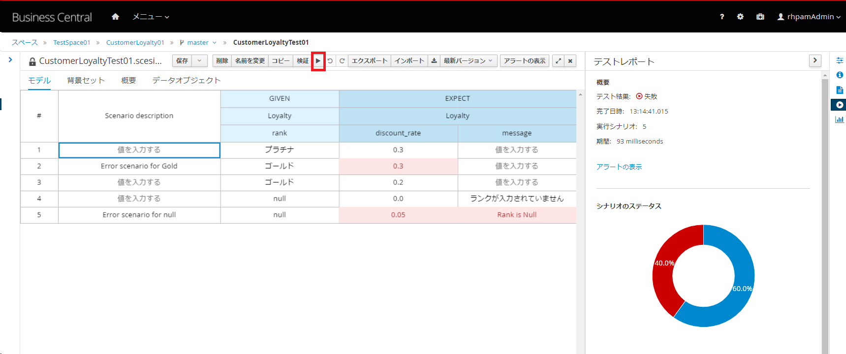The width and height of the screenshot is (846, 354).
Task: Click the redo arrow icon in toolbar
Action: (x=342, y=61)
